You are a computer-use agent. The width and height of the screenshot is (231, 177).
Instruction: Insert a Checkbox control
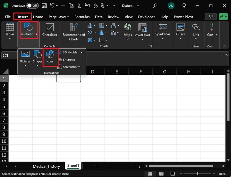[50, 29]
